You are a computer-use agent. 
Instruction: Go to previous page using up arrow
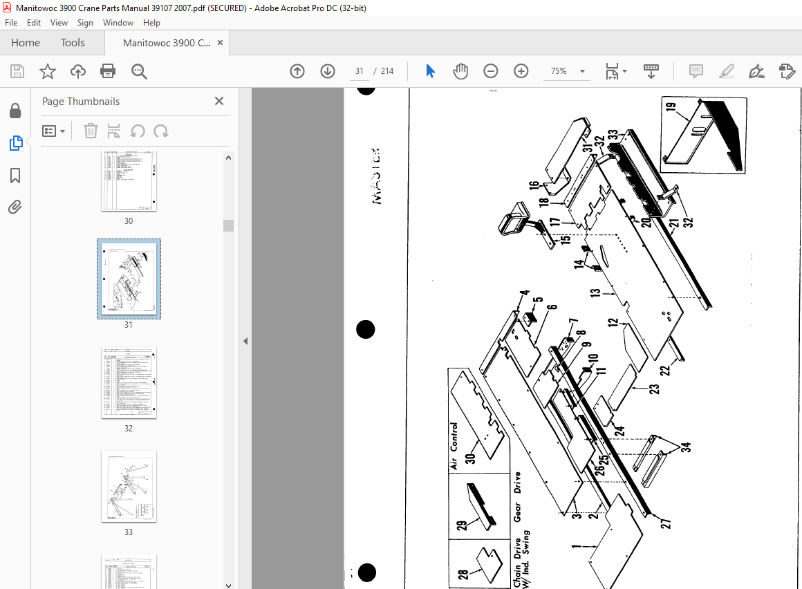[x=297, y=71]
